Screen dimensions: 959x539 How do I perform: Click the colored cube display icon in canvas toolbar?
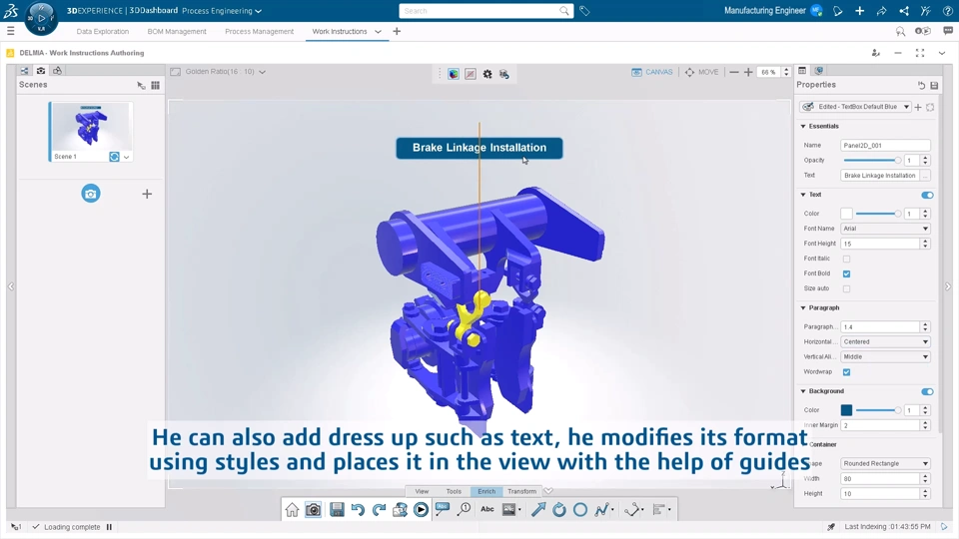click(x=454, y=74)
